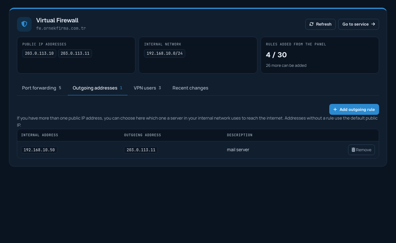Click the Virtual Firewall shield icon

24,24
